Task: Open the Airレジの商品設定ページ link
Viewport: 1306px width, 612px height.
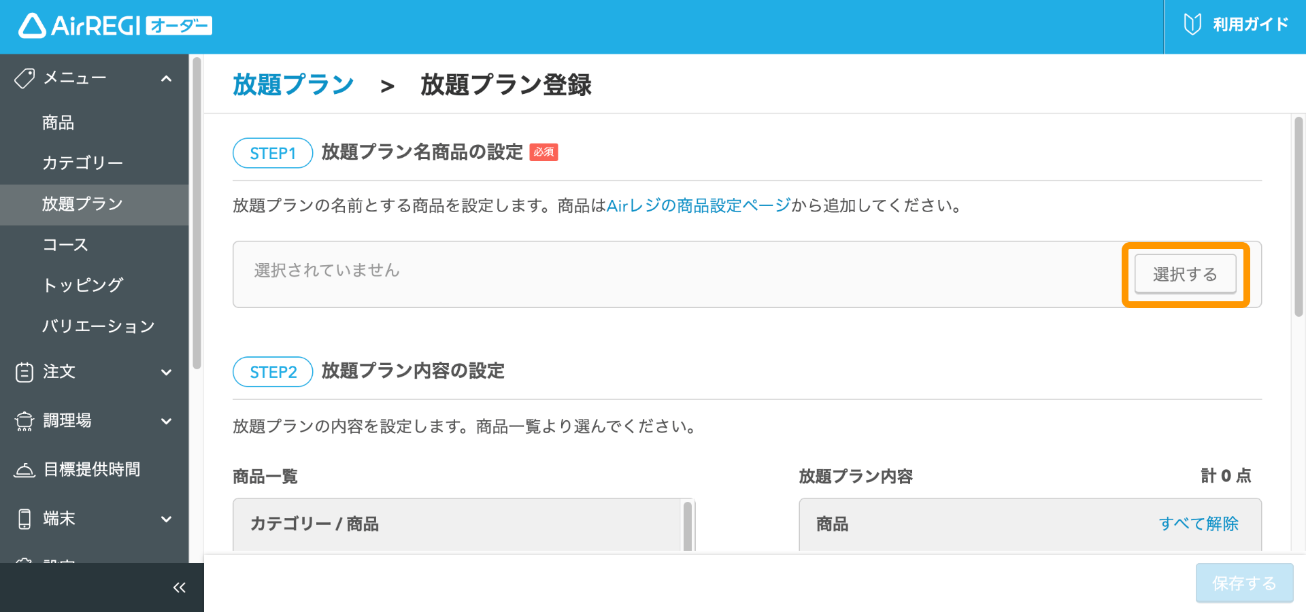Action: [698, 205]
